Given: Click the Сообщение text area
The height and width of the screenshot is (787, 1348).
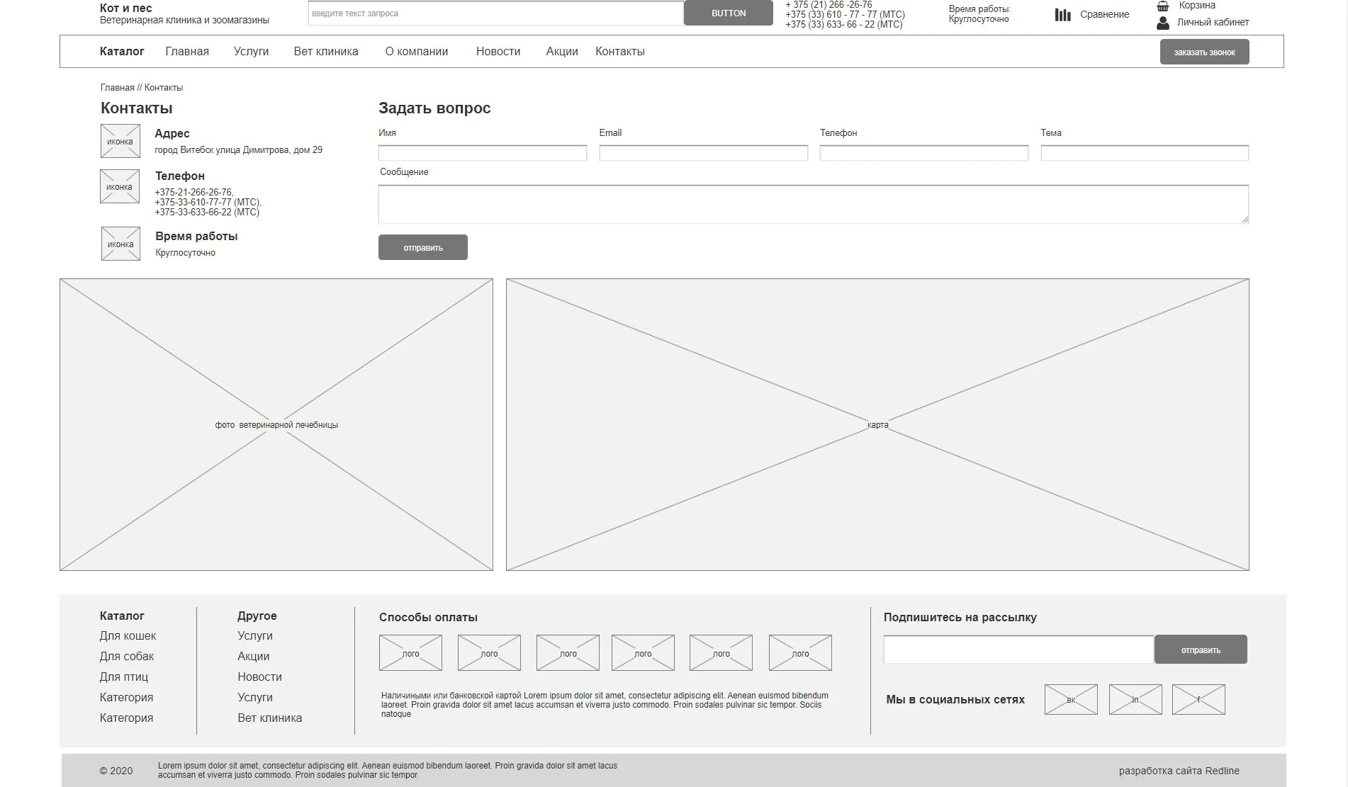Looking at the screenshot, I should 814,205.
